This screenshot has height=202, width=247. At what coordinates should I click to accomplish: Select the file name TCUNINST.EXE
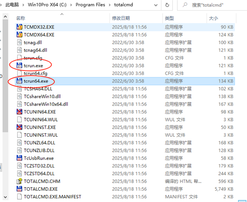tap(40, 127)
